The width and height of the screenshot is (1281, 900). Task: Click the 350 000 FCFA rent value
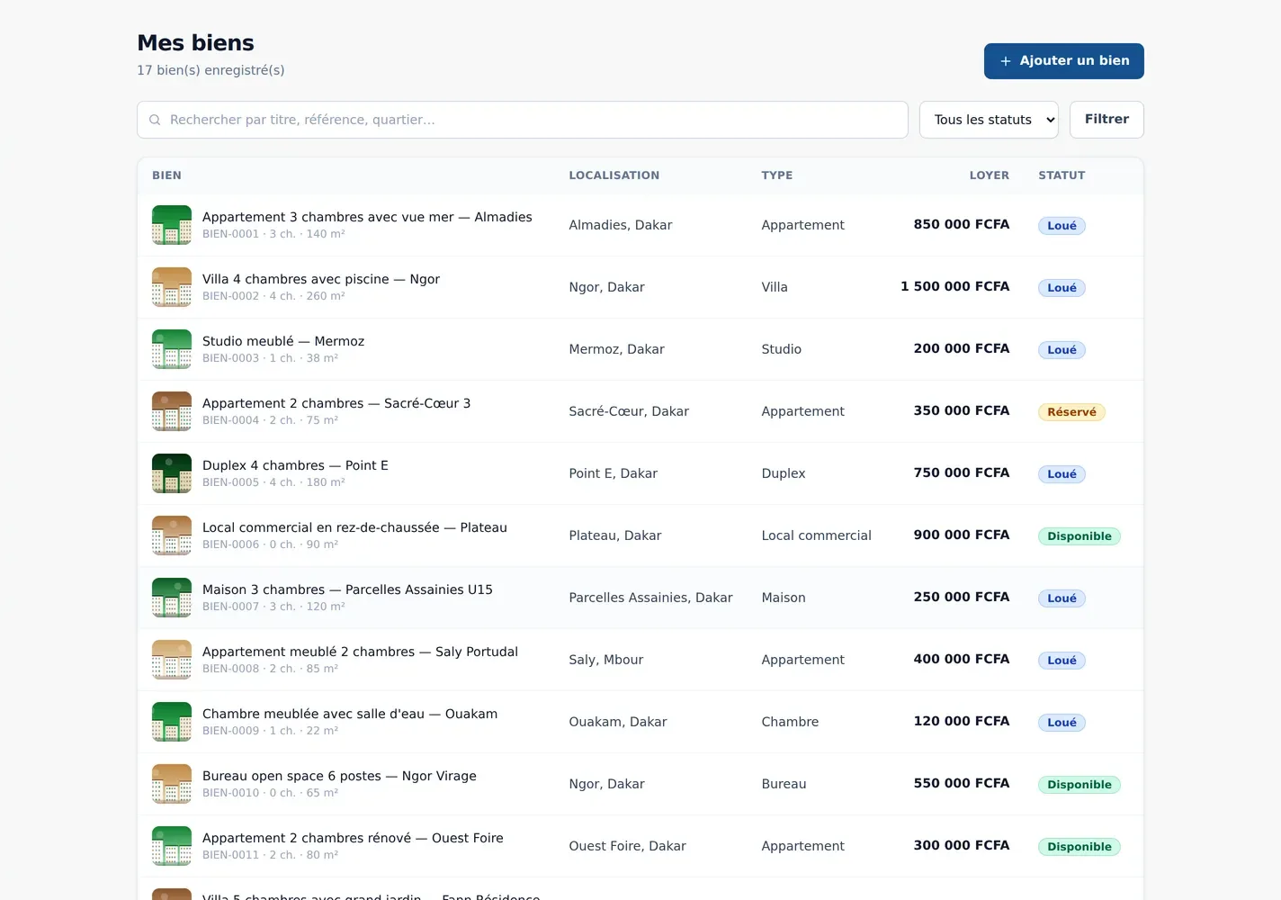pos(962,410)
